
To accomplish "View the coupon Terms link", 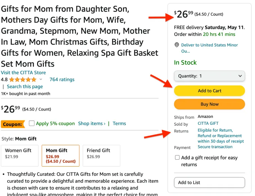I will pos(119,123).
